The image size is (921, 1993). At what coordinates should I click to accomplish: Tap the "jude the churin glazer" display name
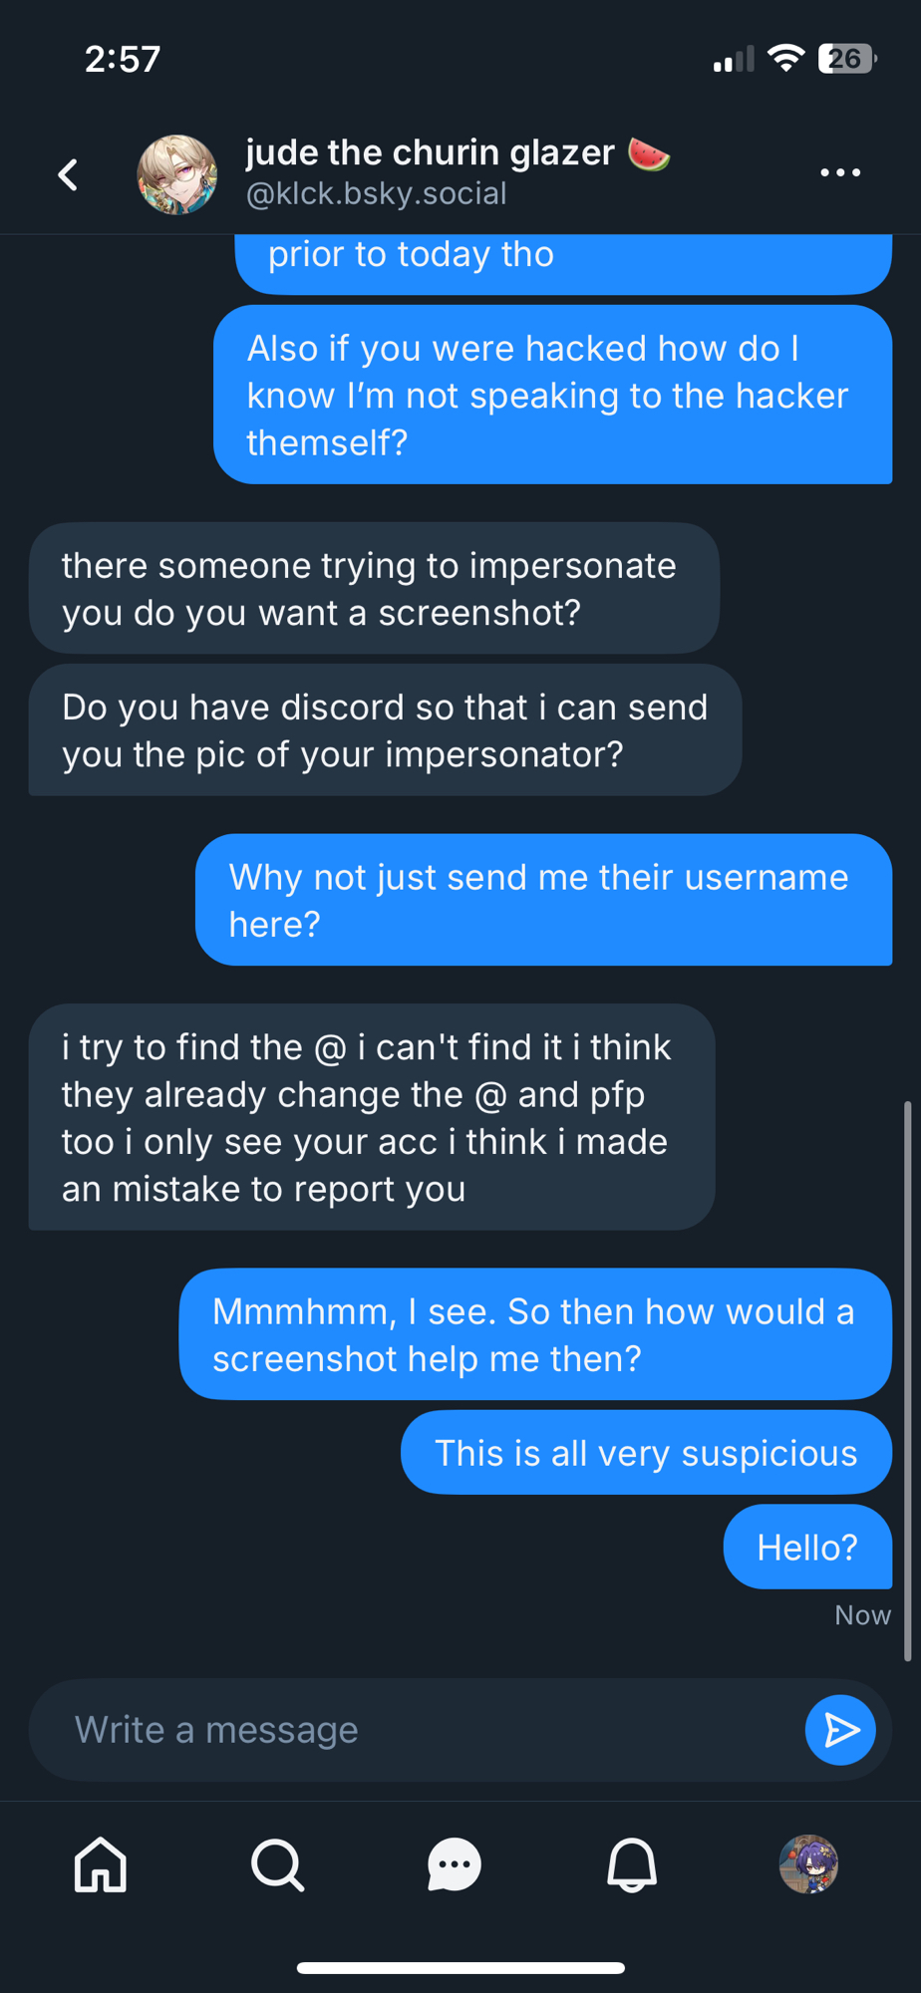click(431, 152)
